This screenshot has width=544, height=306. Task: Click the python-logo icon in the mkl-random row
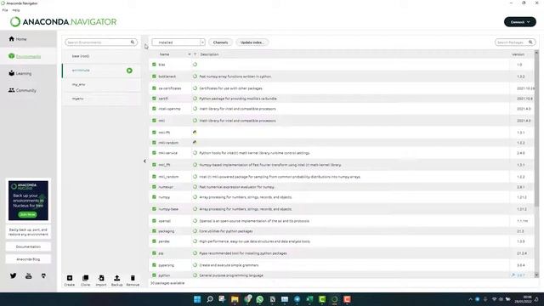point(195,142)
